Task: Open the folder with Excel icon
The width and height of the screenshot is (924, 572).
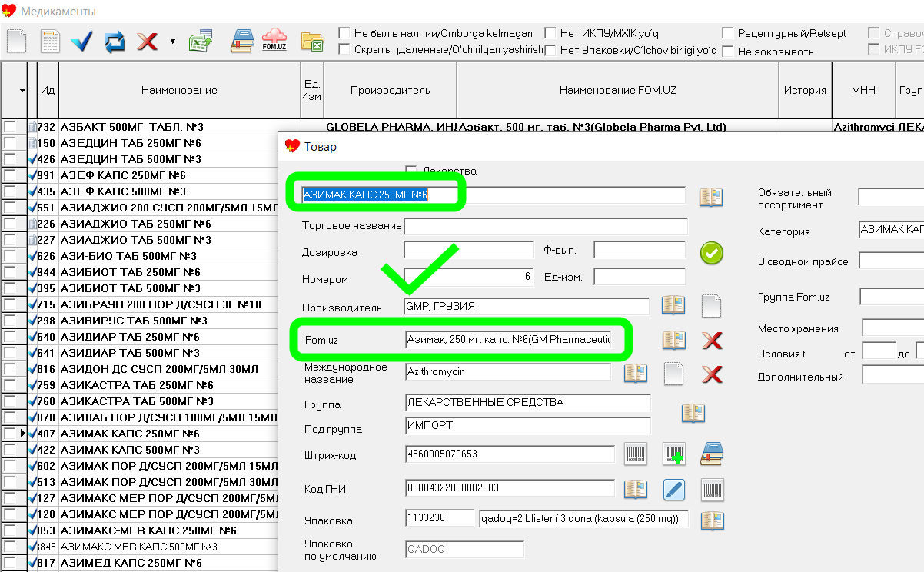Action: 312,41
